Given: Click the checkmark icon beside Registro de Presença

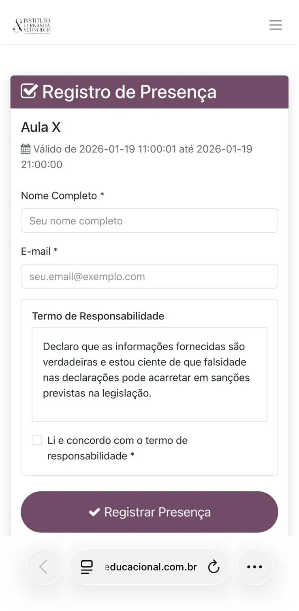Looking at the screenshot, I should (29, 91).
